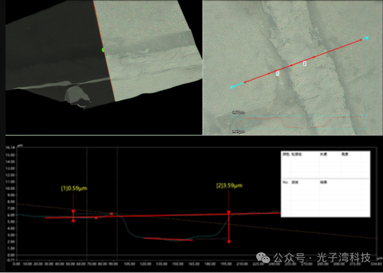Click the 高度 column header in table
383x273 pixels.
point(345,155)
